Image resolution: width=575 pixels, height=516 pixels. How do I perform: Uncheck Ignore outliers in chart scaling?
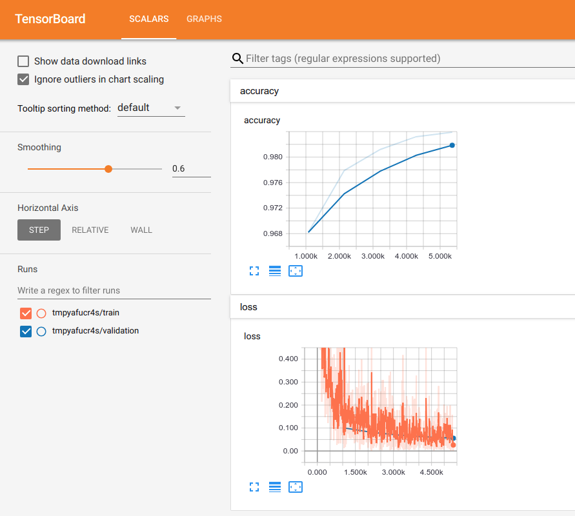coord(23,79)
